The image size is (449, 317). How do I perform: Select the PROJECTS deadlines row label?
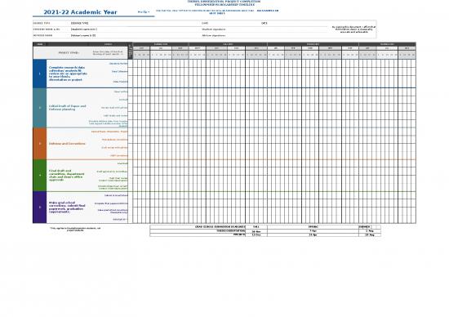pos(239,234)
